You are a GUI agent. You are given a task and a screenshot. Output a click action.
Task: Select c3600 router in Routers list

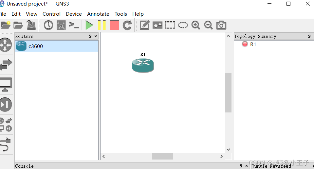(x=57, y=46)
